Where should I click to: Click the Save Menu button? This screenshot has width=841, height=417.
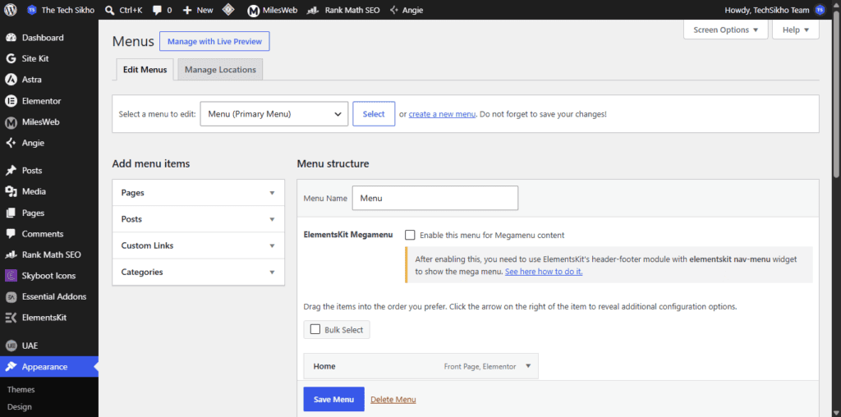tap(333, 399)
